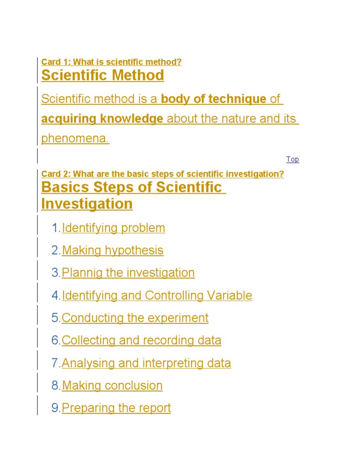Image resolution: width=340 pixels, height=454 pixels.
Task: Open the 'Making conclusion' step link
Action: click(x=112, y=385)
